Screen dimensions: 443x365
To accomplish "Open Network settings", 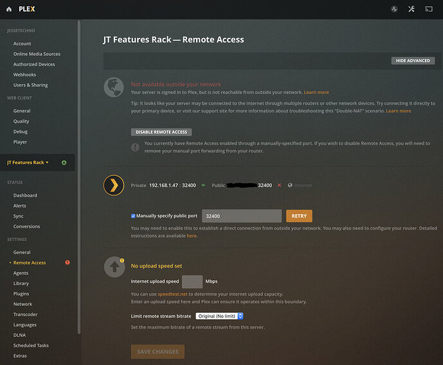I will (x=23, y=304).
